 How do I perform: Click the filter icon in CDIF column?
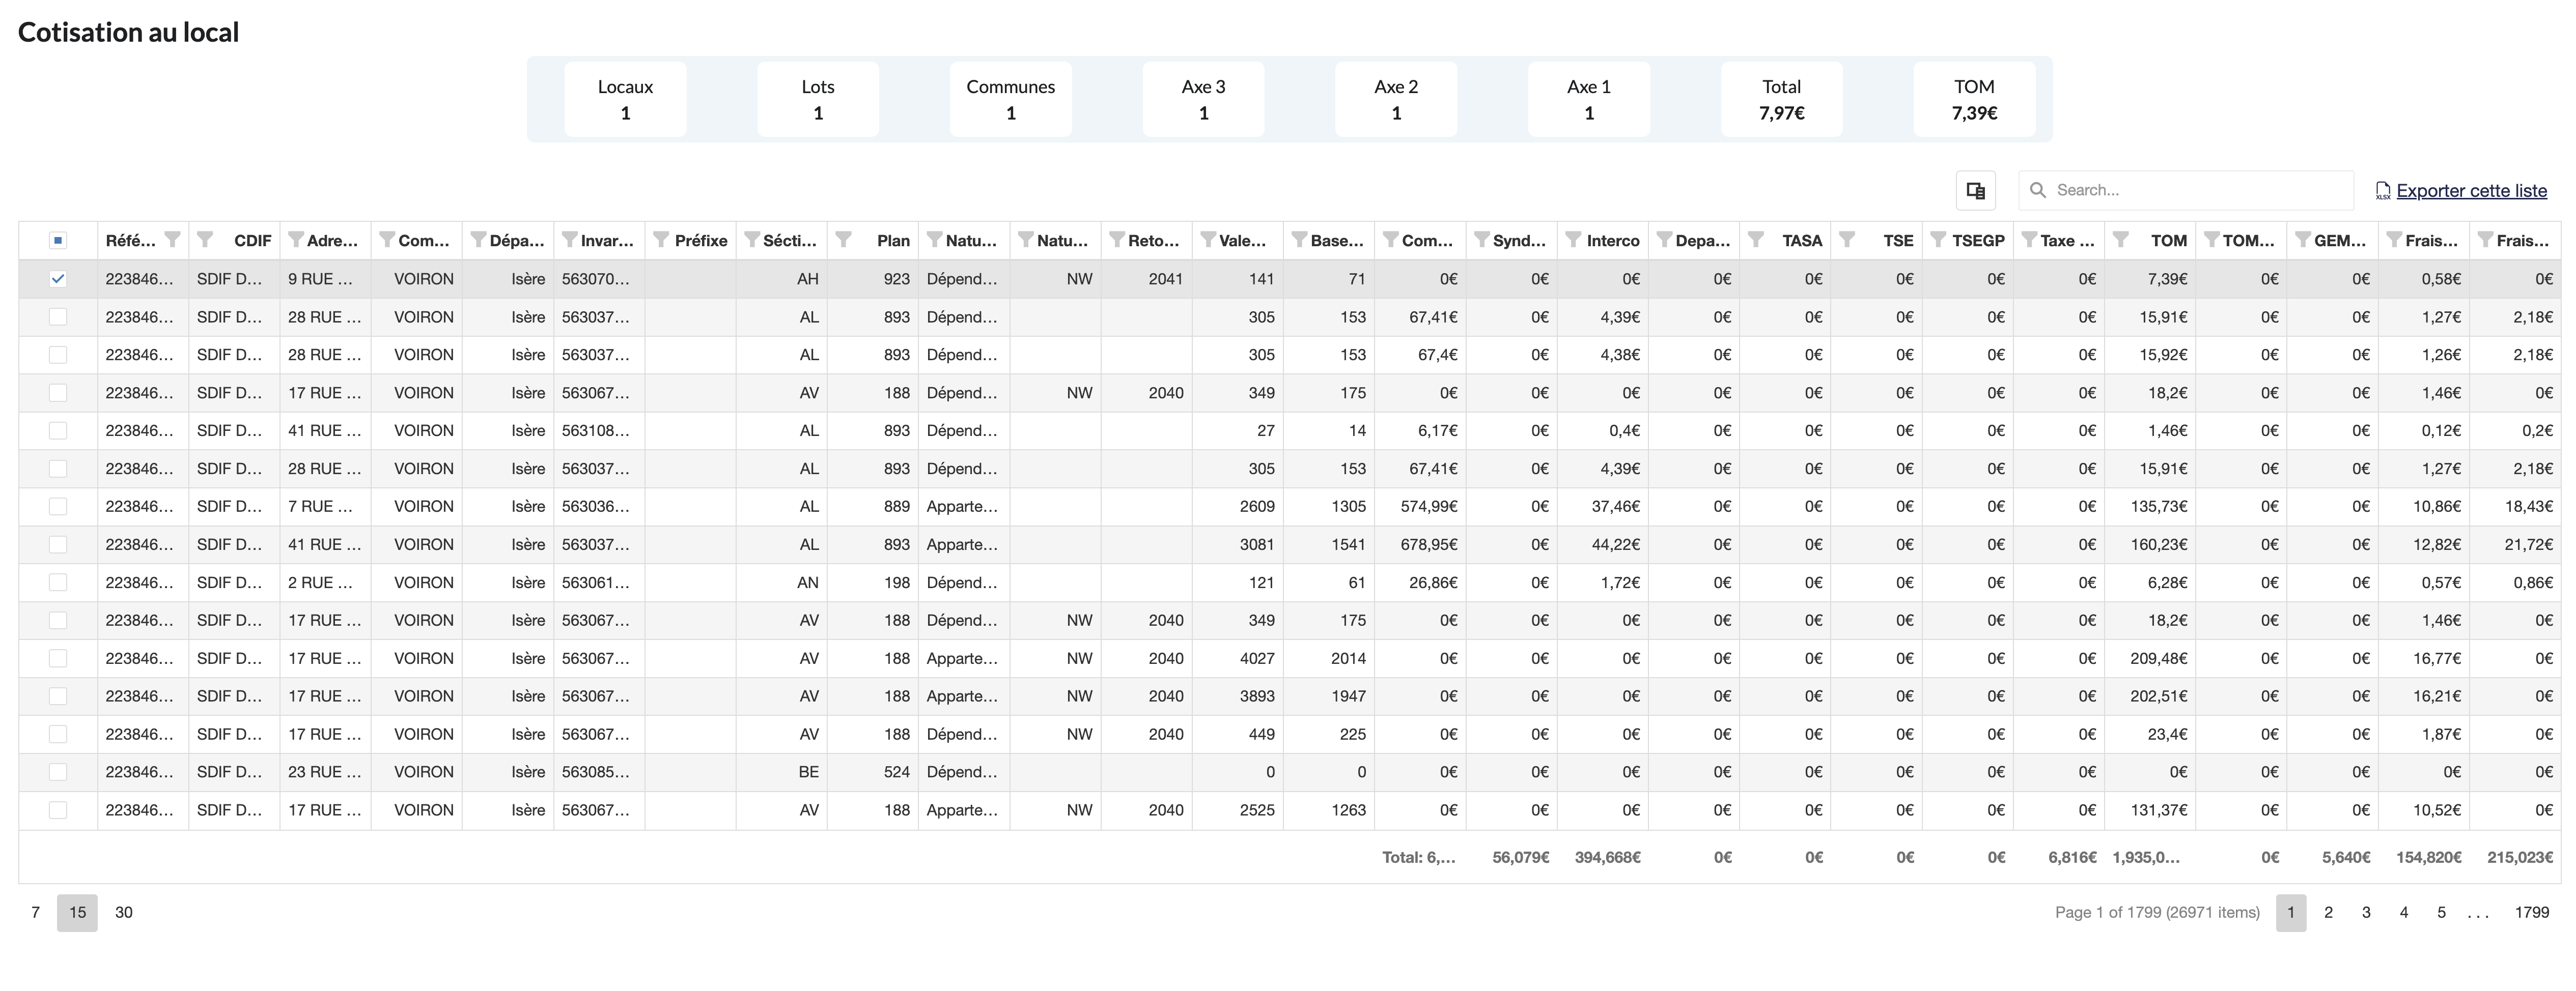point(205,240)
